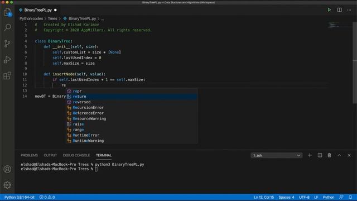Switch to the PROBLEMS tab
Image resolution: width=357 pixels, height=201 pixels.
click(29, 155)
